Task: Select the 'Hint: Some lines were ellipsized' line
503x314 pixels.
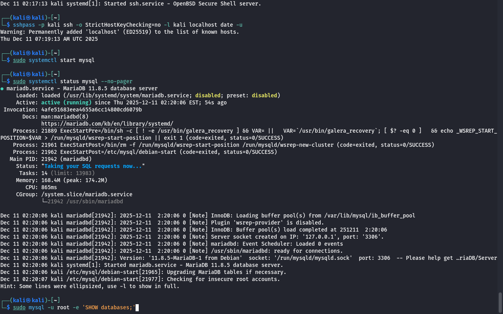Action: point(90,286)
